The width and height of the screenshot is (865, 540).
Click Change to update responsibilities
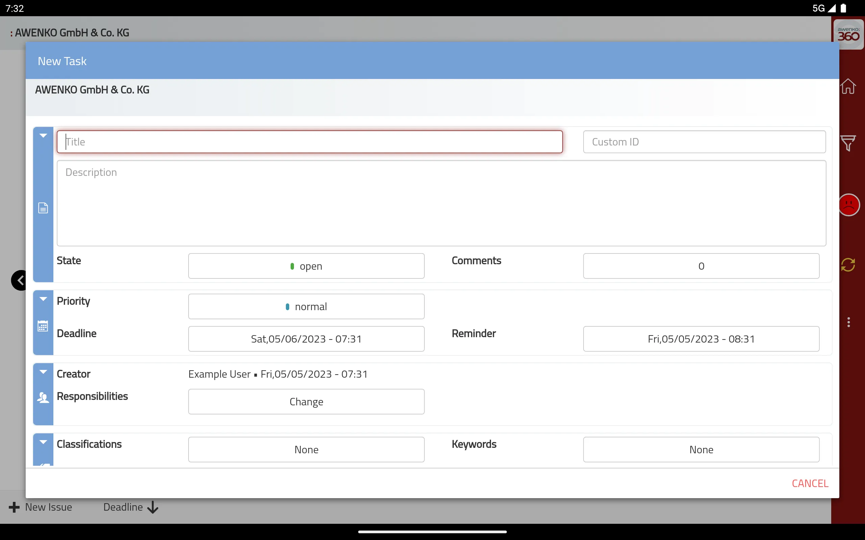pos(306,401)
